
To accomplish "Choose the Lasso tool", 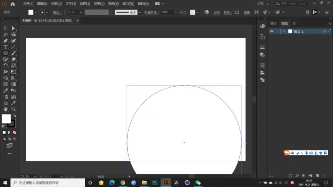I will tap(14, 34).
